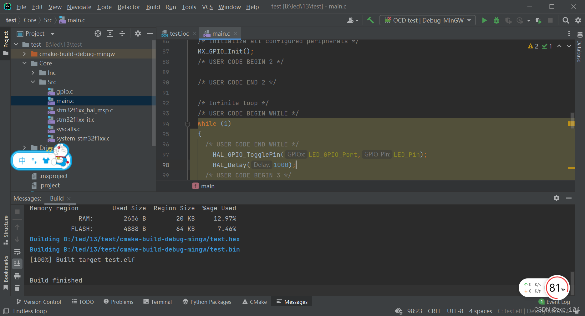Hide the Project tool window
This screenshot has height=316, width=585.
pyautogui.click(x=150, y=33)
